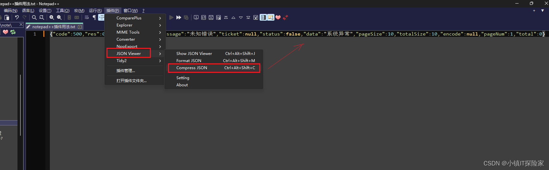Expand the Converter submenu
The height and width of the screenshot is (170, 549).
(x=135, y=39)
